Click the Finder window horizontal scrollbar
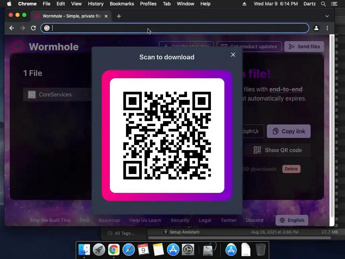The width and height of the screenshot is (345, 259). pos(240,238)
